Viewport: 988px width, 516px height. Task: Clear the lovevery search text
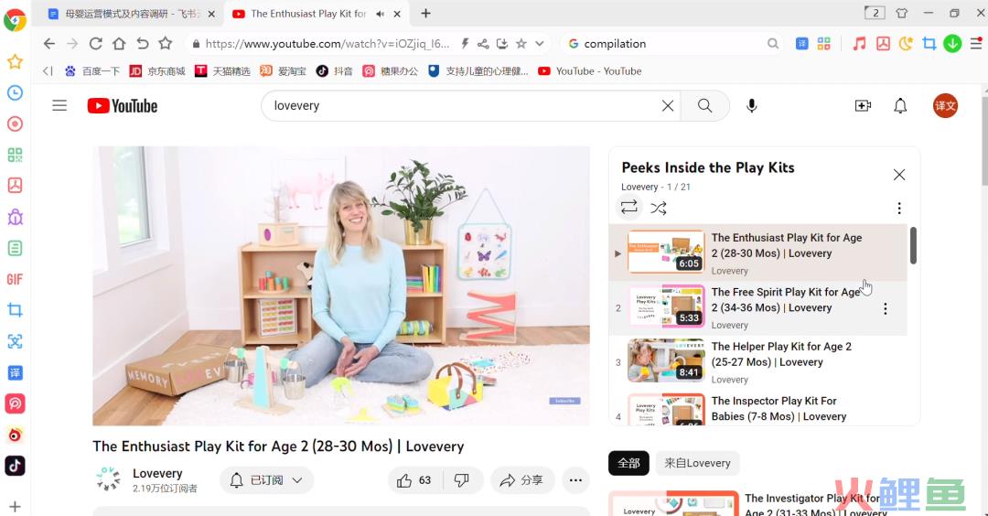tap(667, 106)
